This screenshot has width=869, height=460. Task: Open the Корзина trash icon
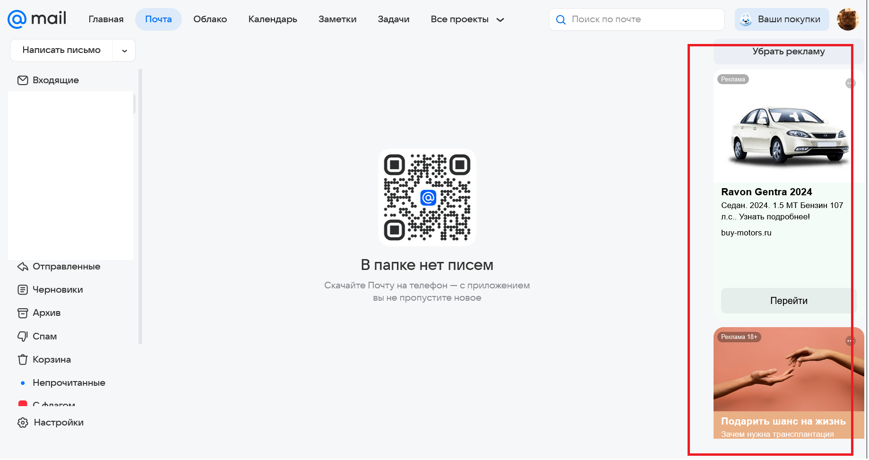tap(23, 359)
